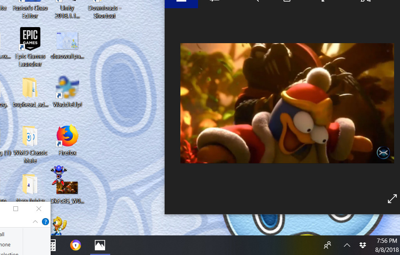400x255 pixels.
Task: Select the 'all' option in the dialog
Action: coord(2,234)
